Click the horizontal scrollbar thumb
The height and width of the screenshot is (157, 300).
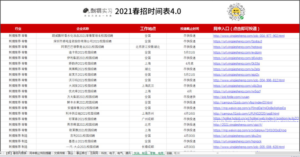217,153
